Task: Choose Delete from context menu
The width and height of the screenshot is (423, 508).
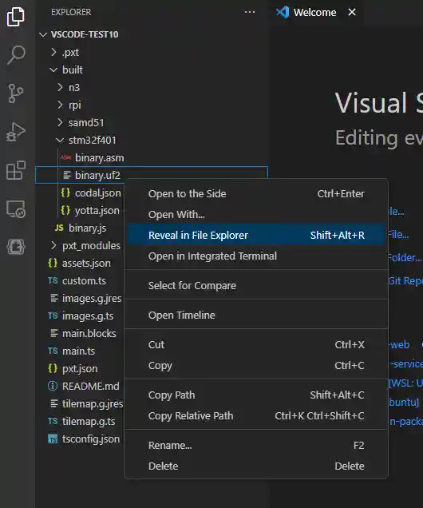Action: (x=256, y=466)
